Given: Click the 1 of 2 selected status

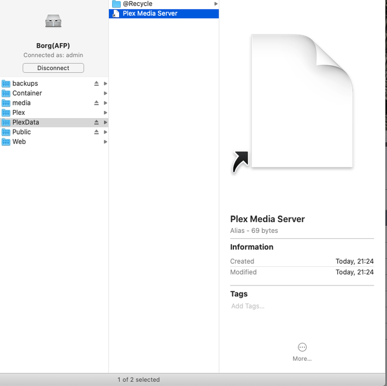Looking at the screenshot, I should click(138, 379).
